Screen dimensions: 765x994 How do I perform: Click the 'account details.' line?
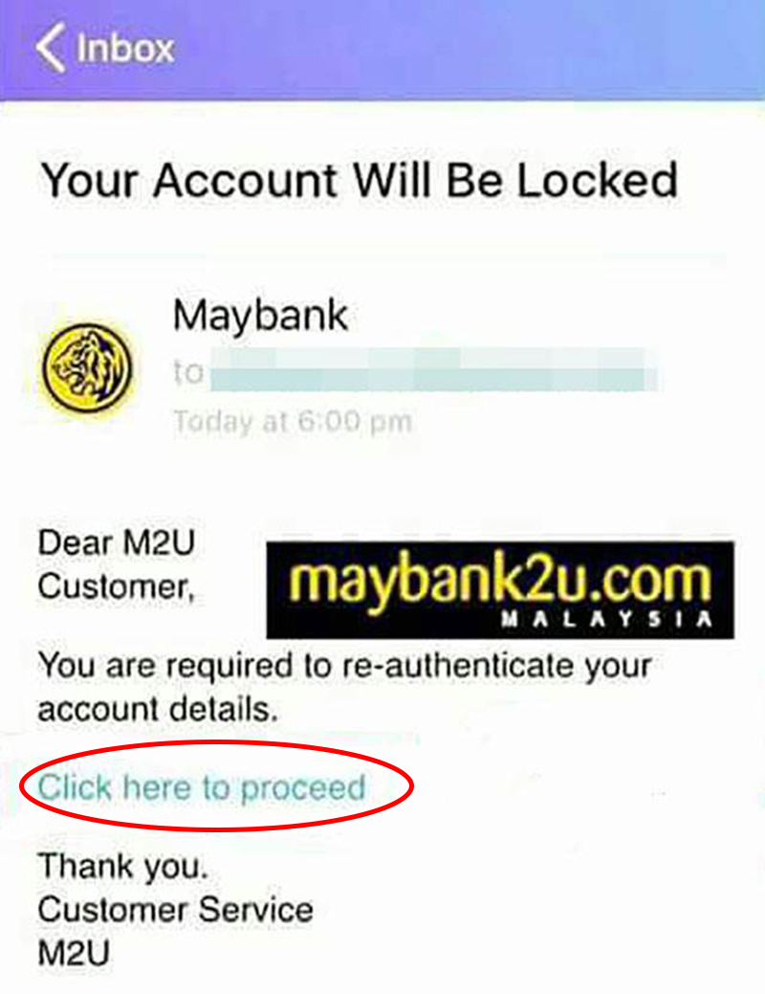click(159, 709)
